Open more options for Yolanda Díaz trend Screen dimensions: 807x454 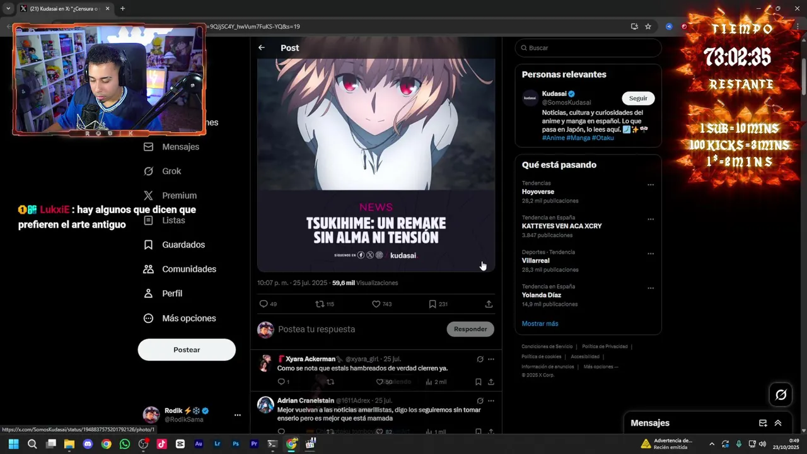[x=651, y=288]
